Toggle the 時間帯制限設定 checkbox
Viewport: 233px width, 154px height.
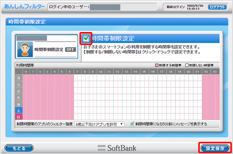click(86, 38)
